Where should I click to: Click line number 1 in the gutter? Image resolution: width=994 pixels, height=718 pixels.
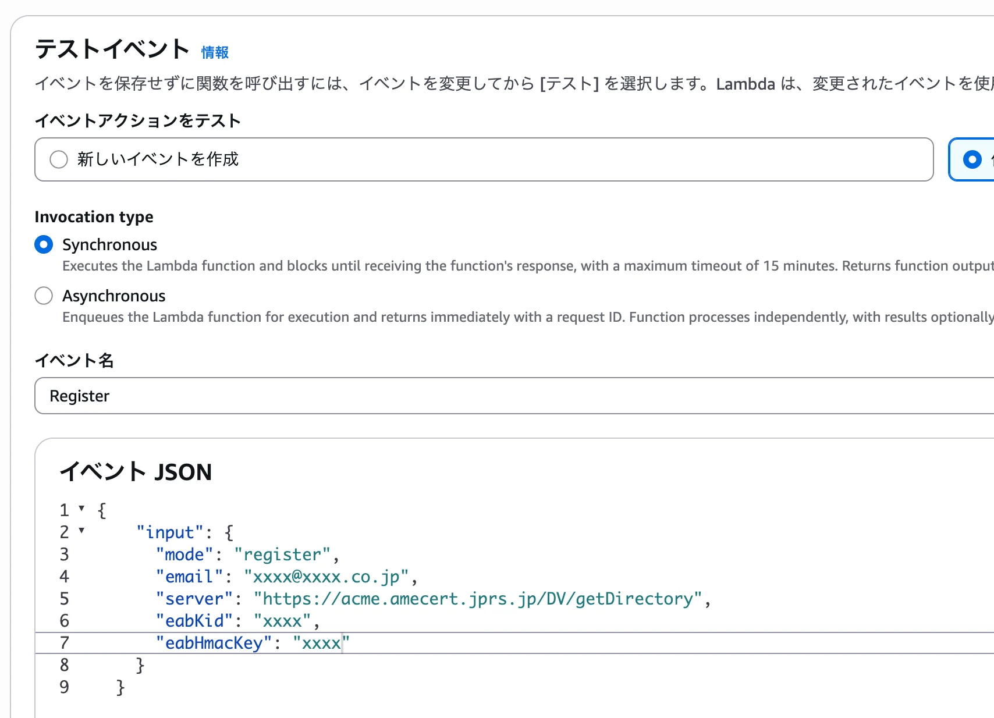(x=64, y=510)
